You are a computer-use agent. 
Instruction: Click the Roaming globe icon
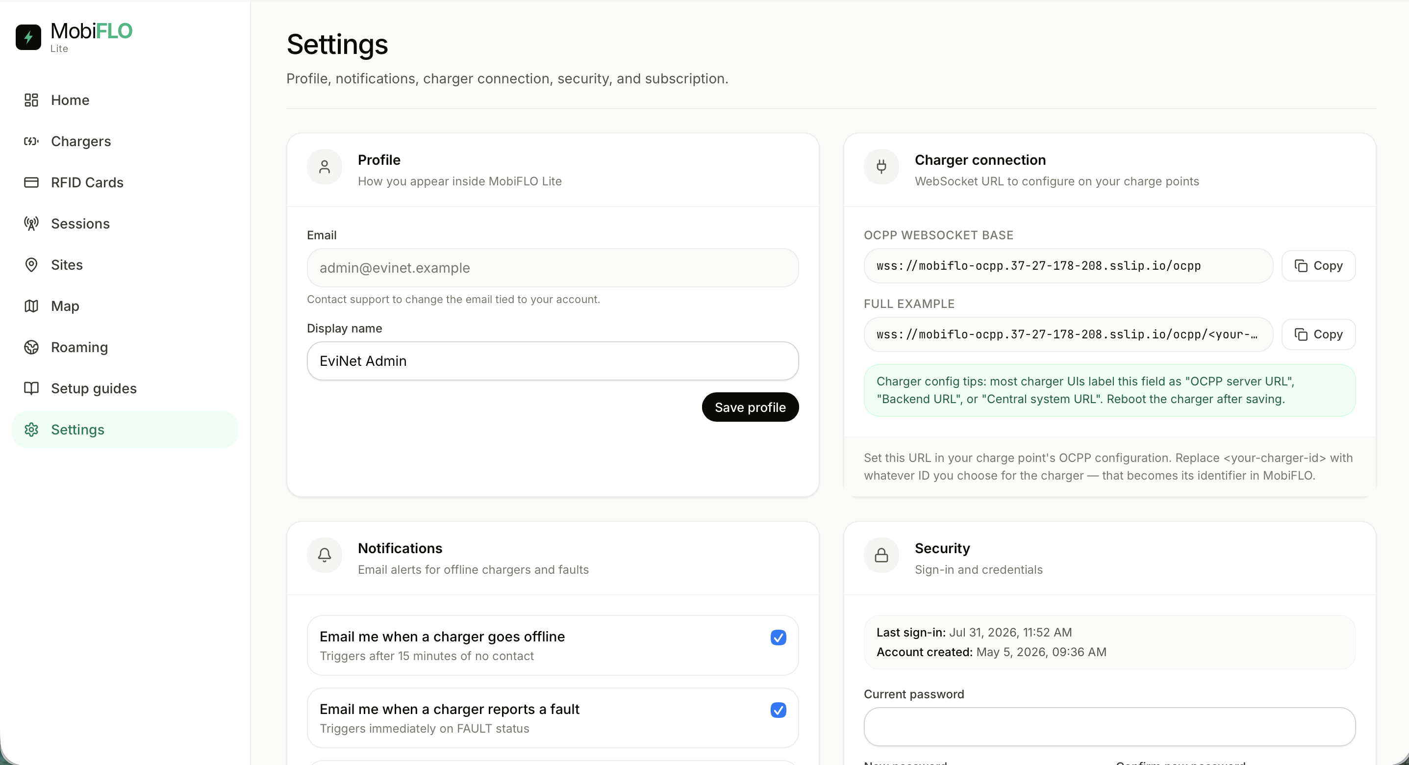click(31, 348)
